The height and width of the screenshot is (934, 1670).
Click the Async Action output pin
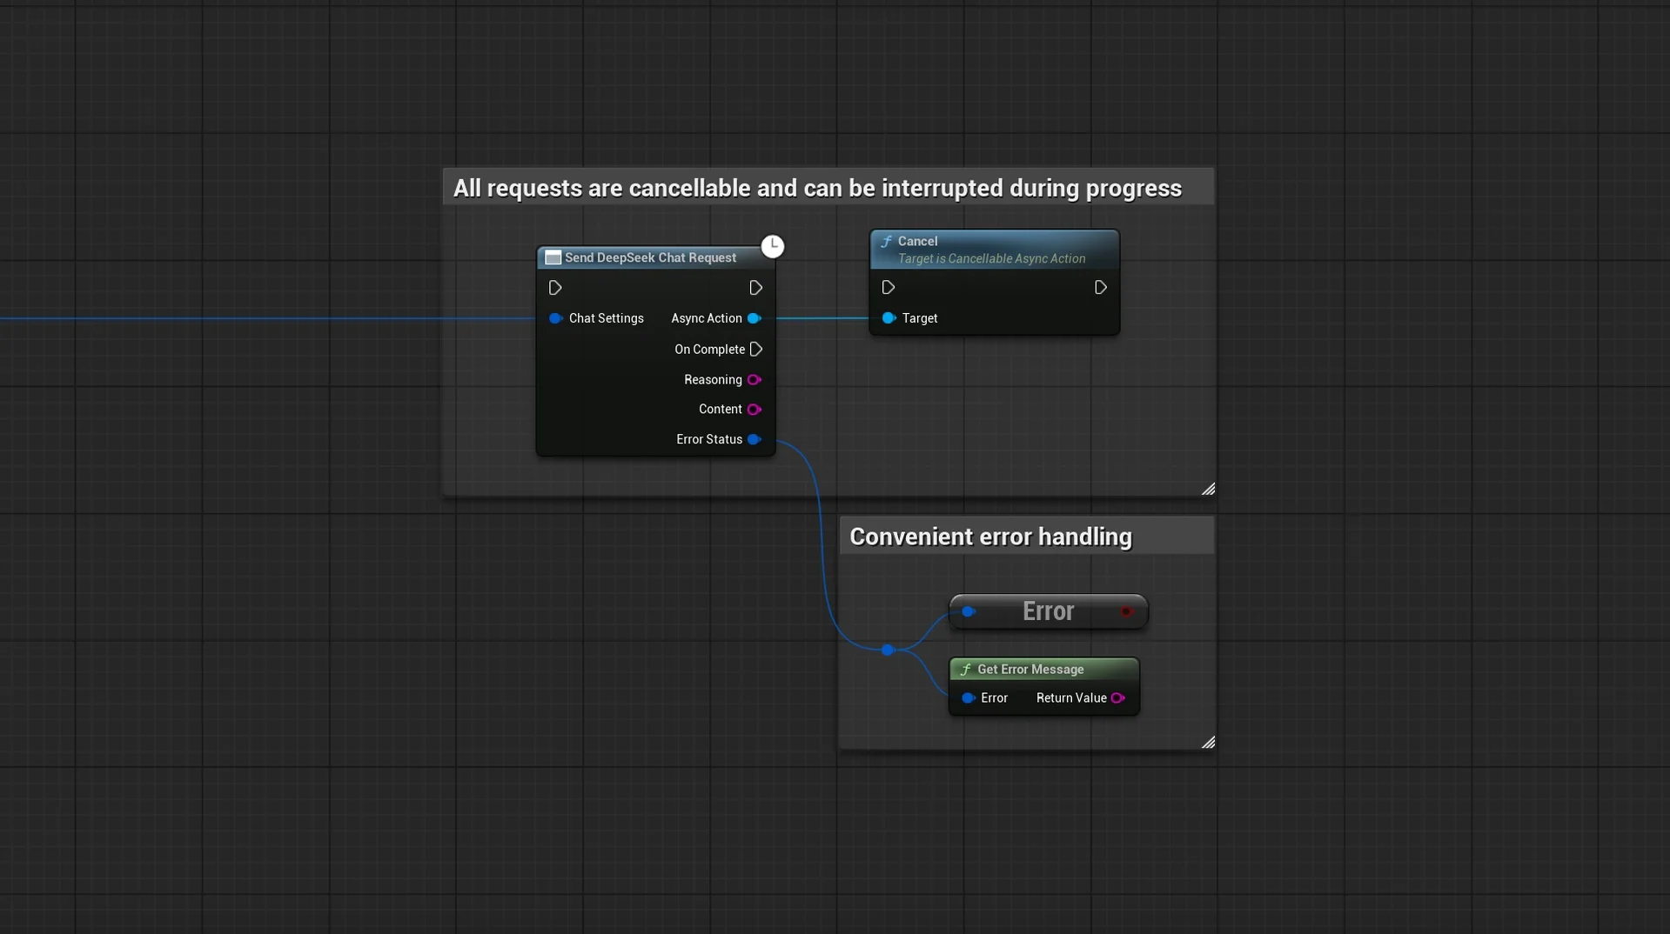(x=754, y=318)
